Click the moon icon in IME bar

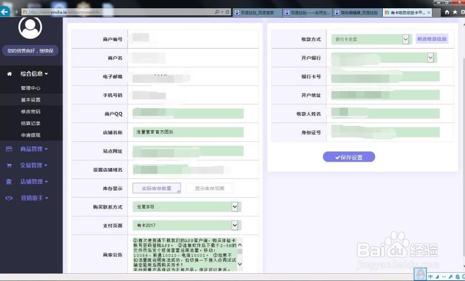coord(438,276)
